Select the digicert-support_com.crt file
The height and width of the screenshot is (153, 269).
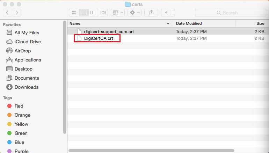(x=109, y=31)
